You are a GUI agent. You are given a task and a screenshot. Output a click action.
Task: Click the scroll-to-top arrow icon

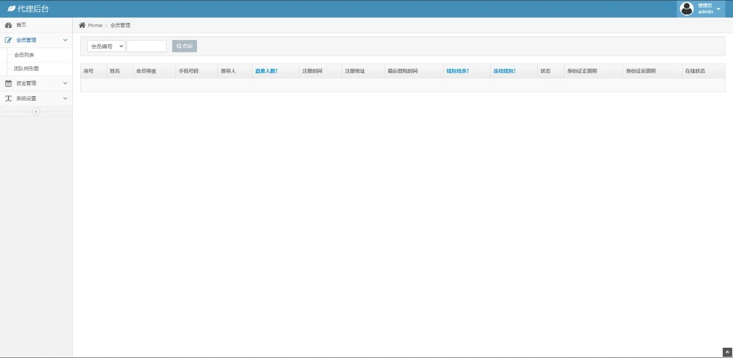(727, 352)
